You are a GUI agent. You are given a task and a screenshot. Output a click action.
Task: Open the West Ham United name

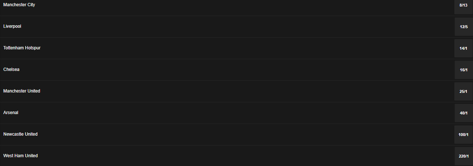click(20, 156)
